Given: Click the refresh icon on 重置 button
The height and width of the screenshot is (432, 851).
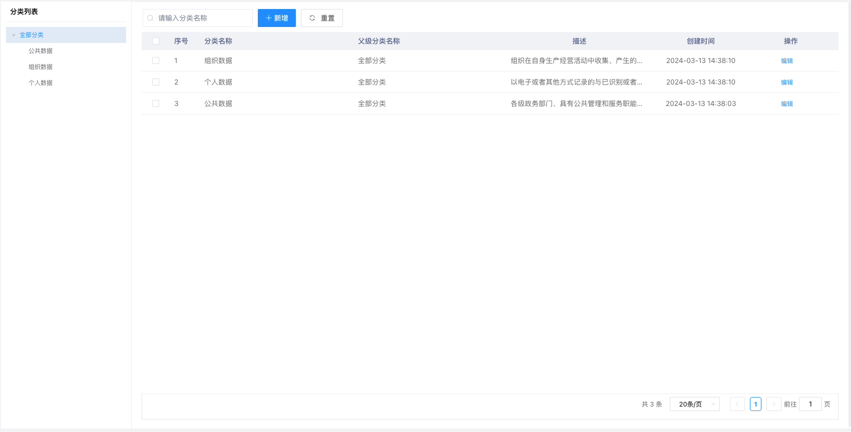Looking at the screenshot, I should click(312, 18).
